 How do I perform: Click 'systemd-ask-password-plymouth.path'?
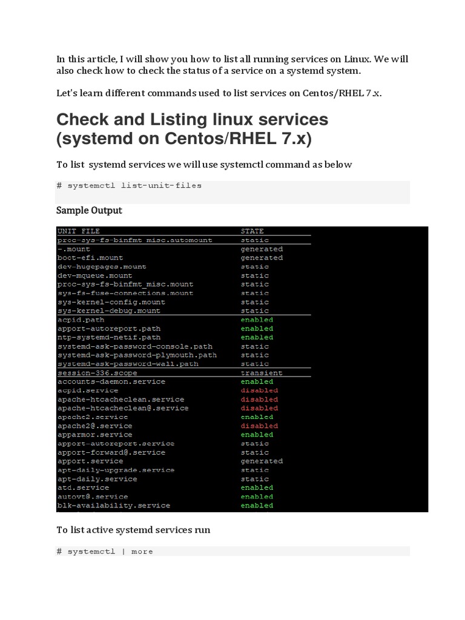[137, 355]
